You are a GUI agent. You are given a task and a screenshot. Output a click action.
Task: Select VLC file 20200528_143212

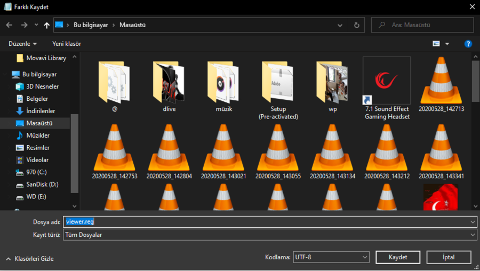(387, 152)
